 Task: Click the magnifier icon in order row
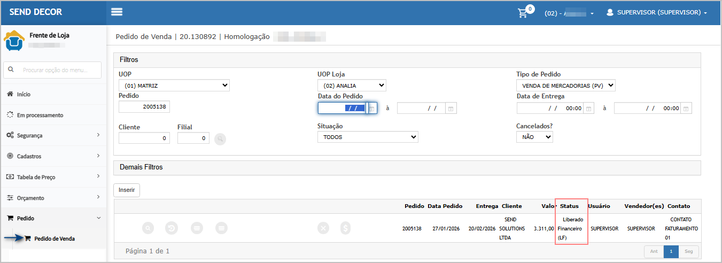(148, 228)
